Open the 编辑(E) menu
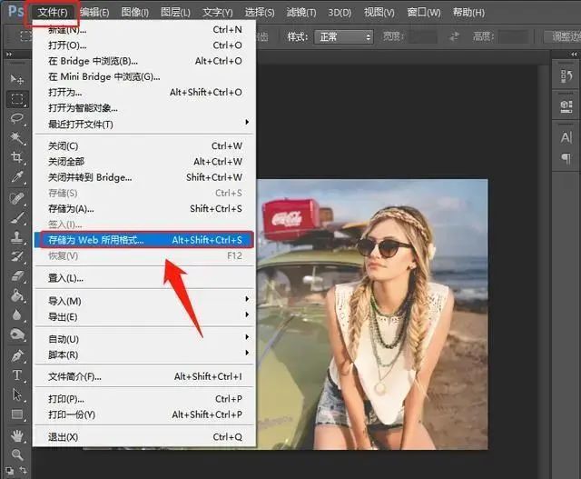Screen dimensions: 581x479 click(x=94, y=12)
